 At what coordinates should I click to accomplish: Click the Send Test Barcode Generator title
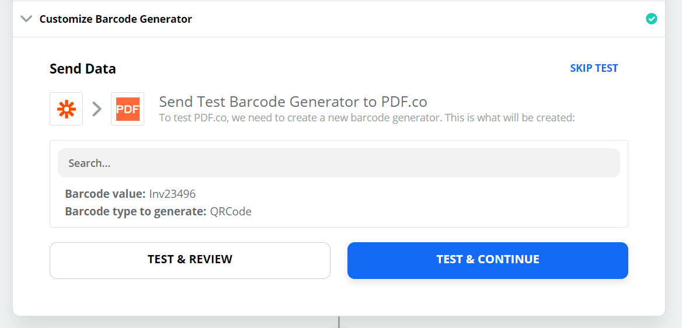(260, 102)
